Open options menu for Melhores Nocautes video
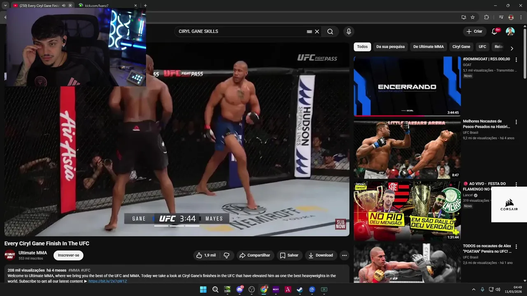 click(x=516, y=122)
